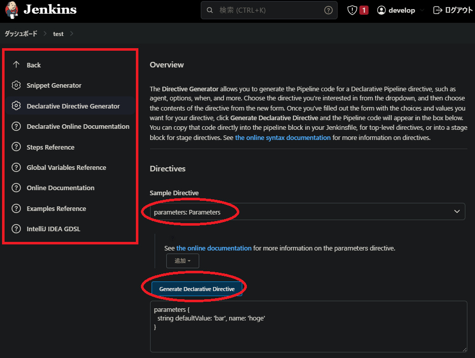Image resolution: width=475 pixels, height=358 pixels.
Task: Click the develop user avatar icon
Action: coord(381,10)
